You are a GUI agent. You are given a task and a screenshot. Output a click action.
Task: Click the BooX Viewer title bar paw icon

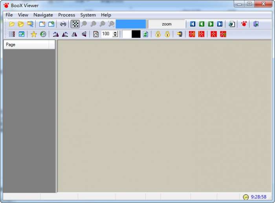[x=6, y=5]
